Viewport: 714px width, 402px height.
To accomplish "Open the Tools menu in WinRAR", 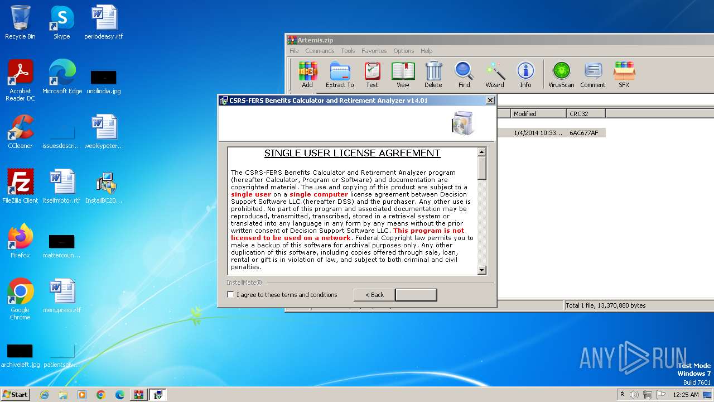I will 348,51.
